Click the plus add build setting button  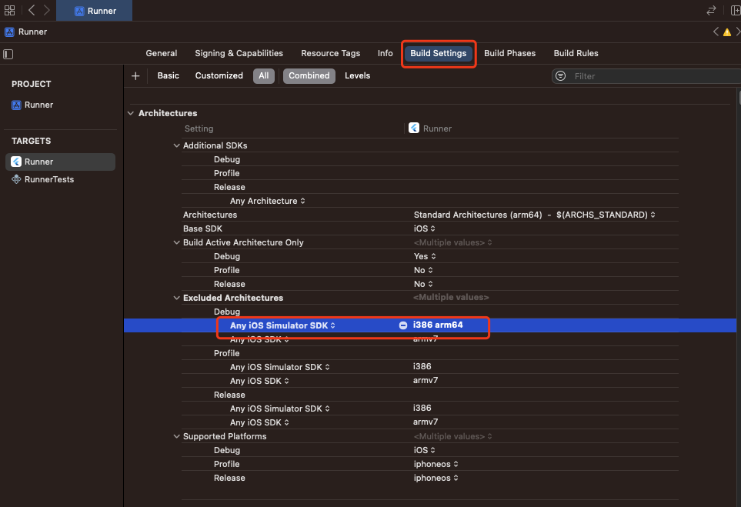(135, 75)
